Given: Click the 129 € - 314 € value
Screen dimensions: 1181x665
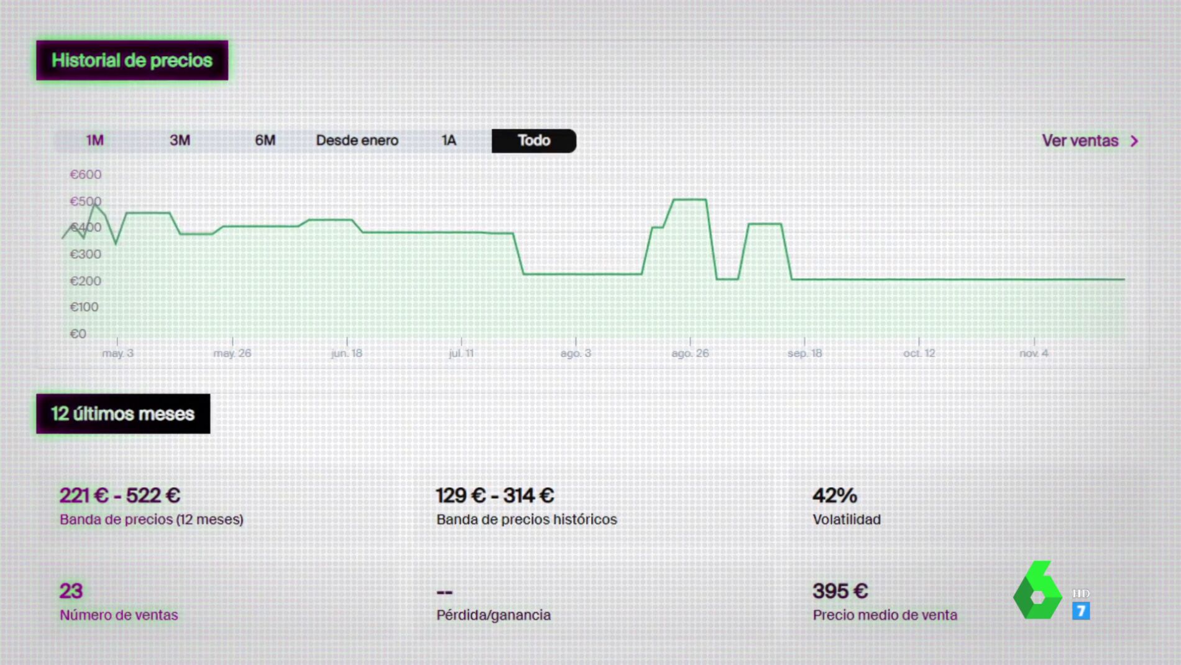Looking at the screenshot, I should pos(495,495).
